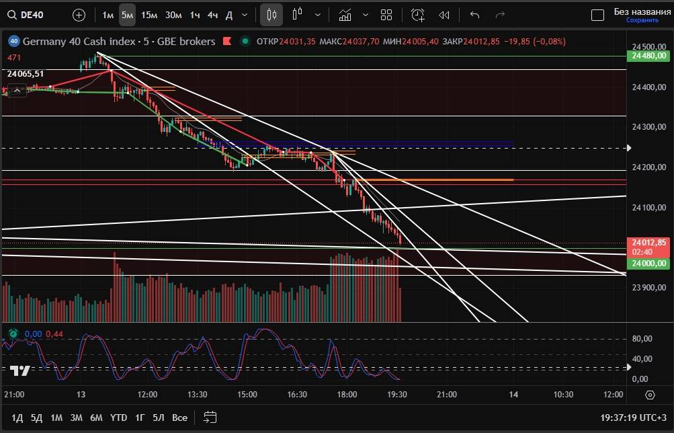Create an alert with the clock icon
The height and width of the screenshot is (433, 674).
click(x=418, y=15)
